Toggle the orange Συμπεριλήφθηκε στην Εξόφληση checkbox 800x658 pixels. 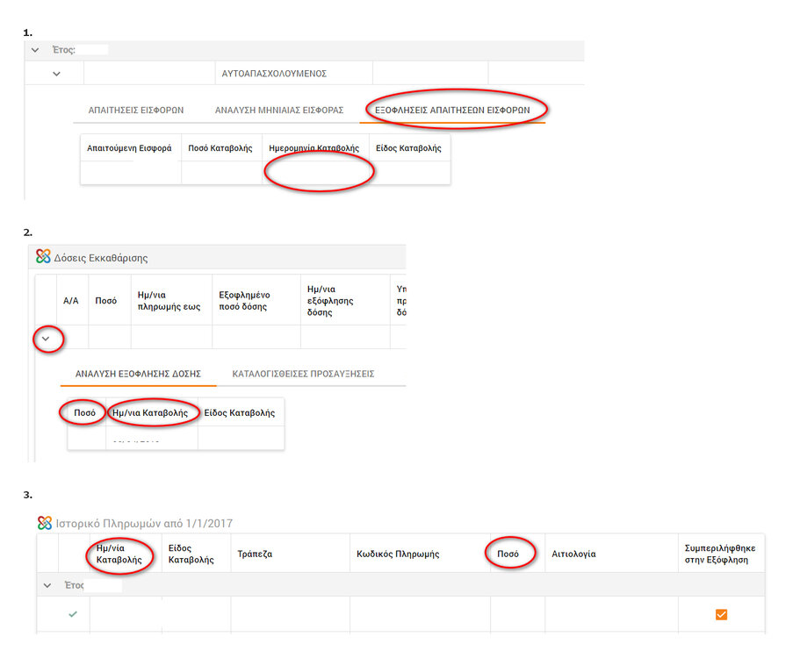pyautogui.click(x=721, y=614)
